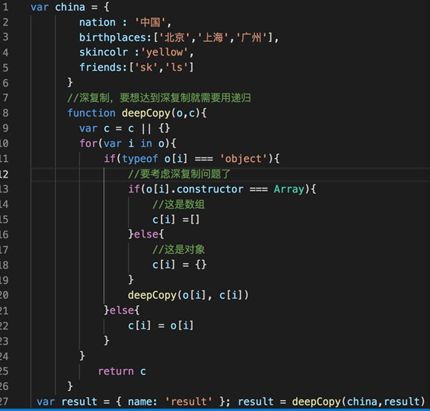Click the comment on line 7

coord(159,98)
